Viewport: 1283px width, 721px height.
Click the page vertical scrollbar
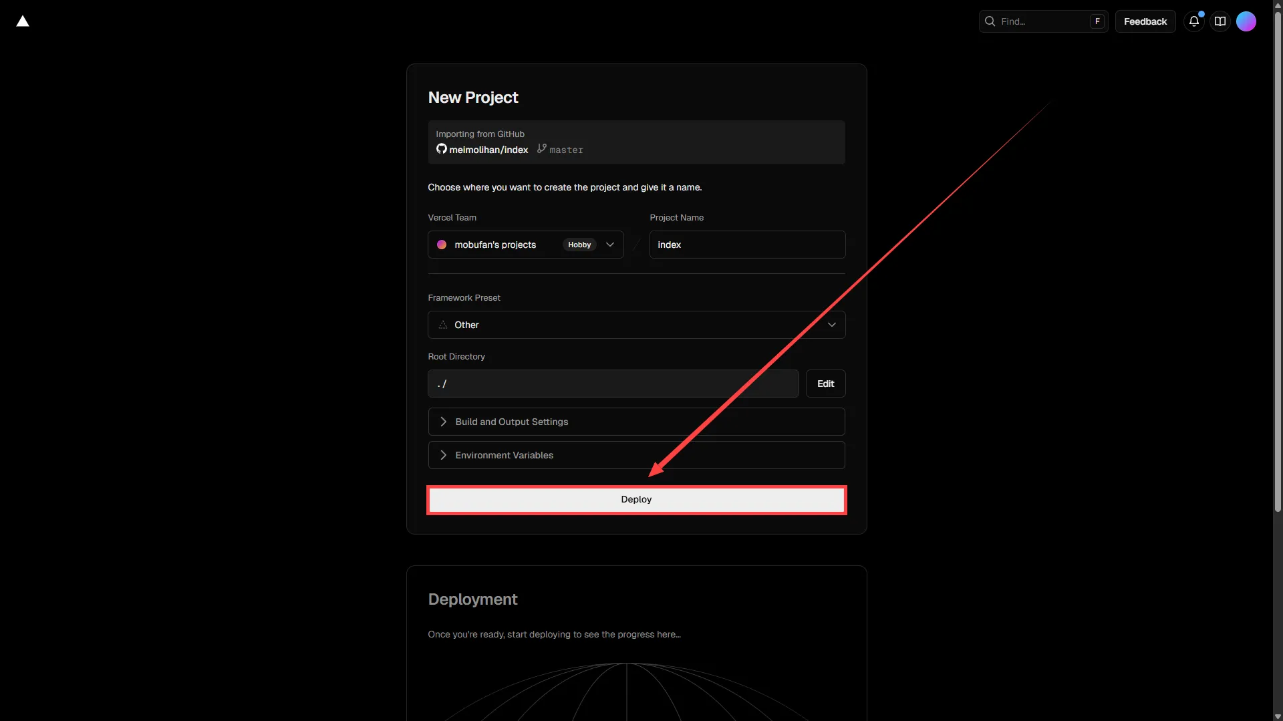1278,267
